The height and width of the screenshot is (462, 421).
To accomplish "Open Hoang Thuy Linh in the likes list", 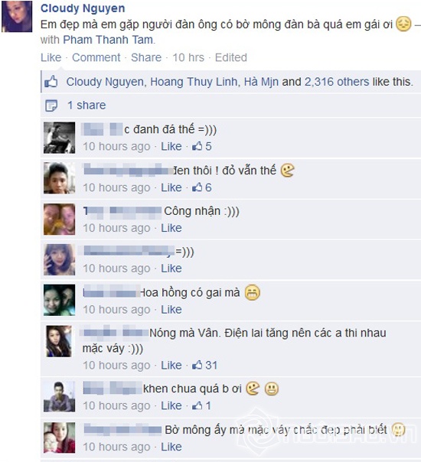I will 194,82.
